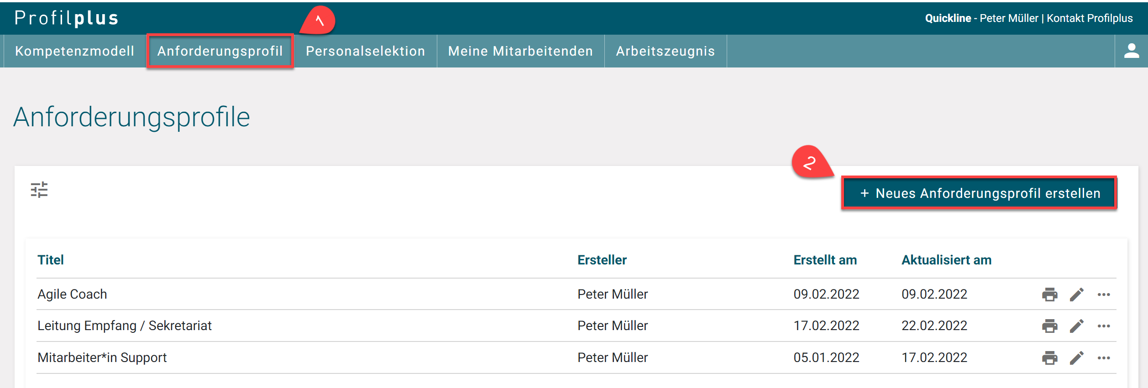The width and height of the screenshot is (1148, 388).
Task: Sort by Erstellt am column header
Action: [825, 260]
